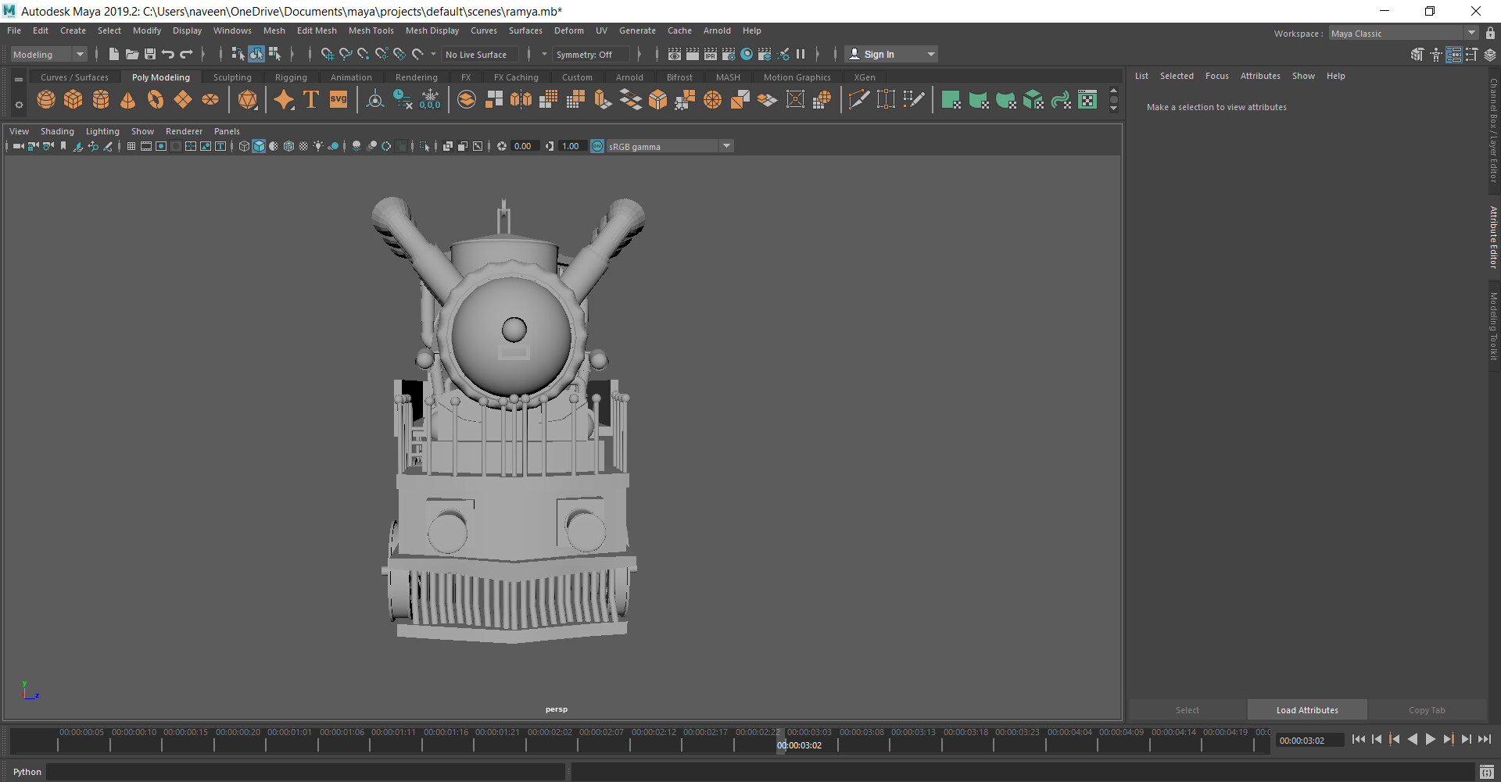Open the Mesh menu

[274, 30]
